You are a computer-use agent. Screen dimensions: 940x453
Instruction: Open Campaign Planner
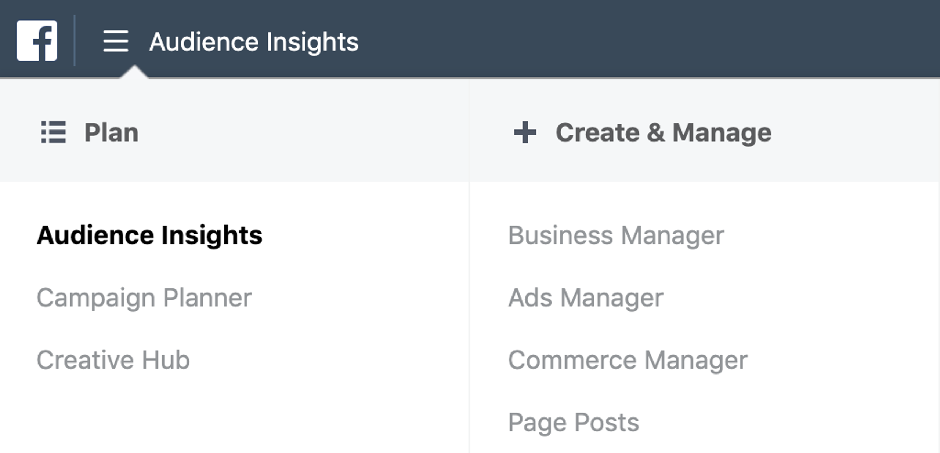point(144,298)
